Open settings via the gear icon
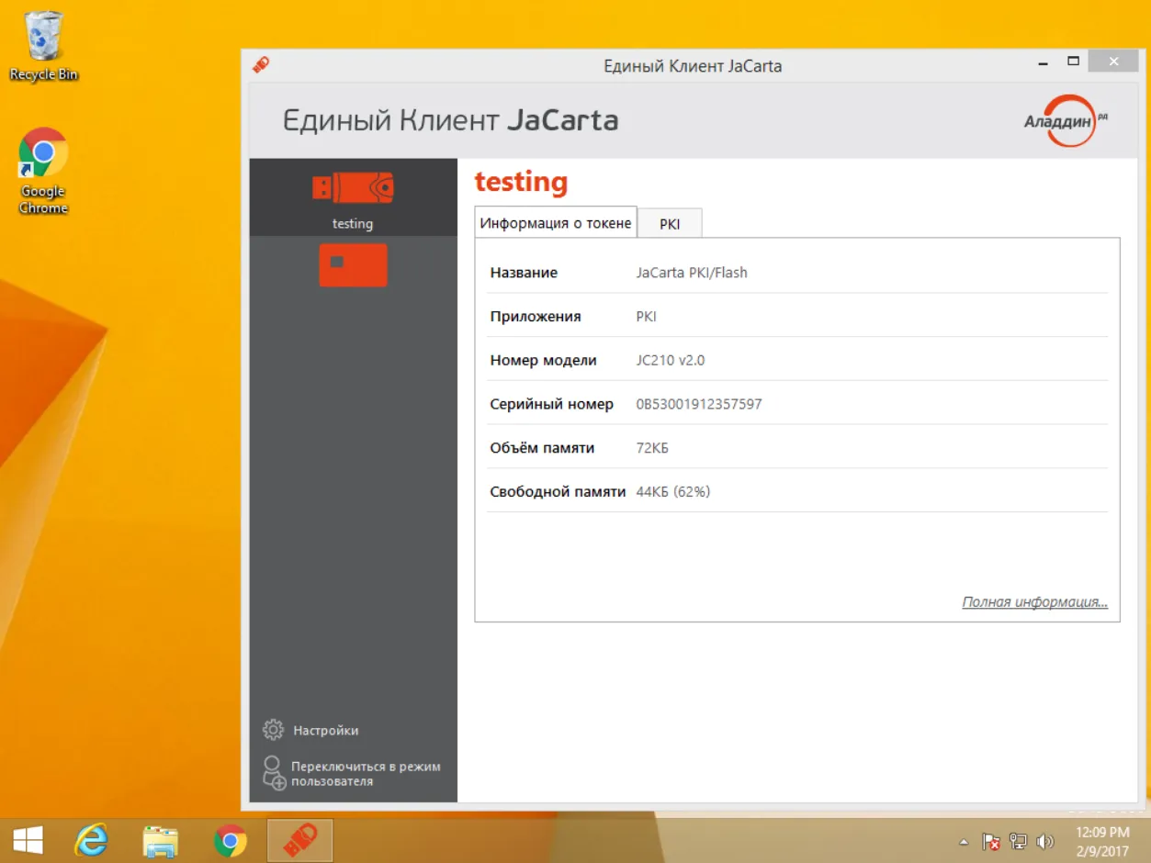The image size is (1151, 863). pos(273,730)
